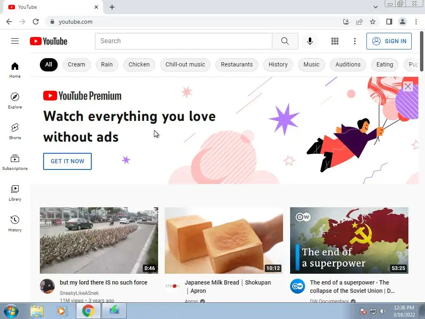Go back in browser
The image size is (425, 319).
pos(9,22)
